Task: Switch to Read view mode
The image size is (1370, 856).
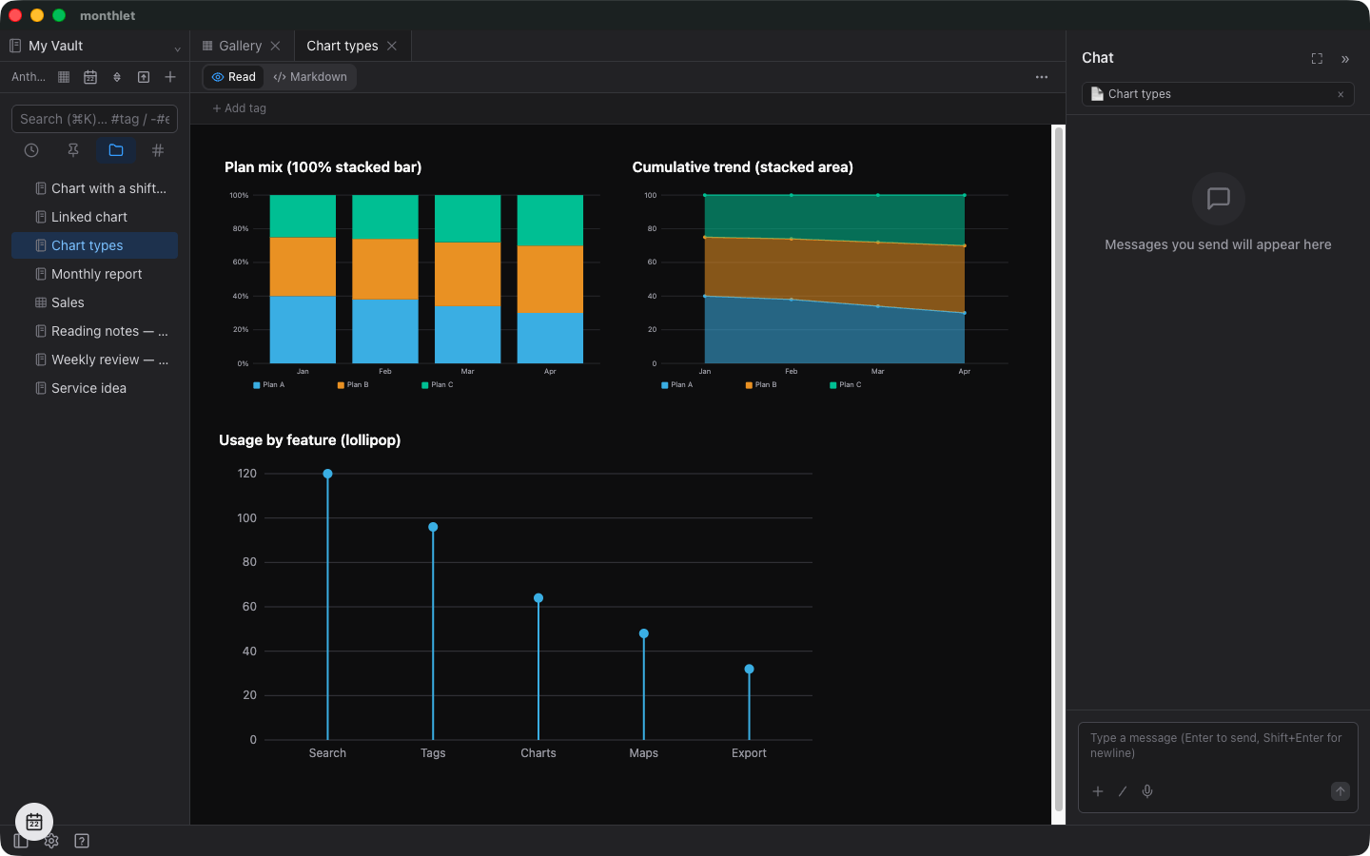Action: (234, 77)
